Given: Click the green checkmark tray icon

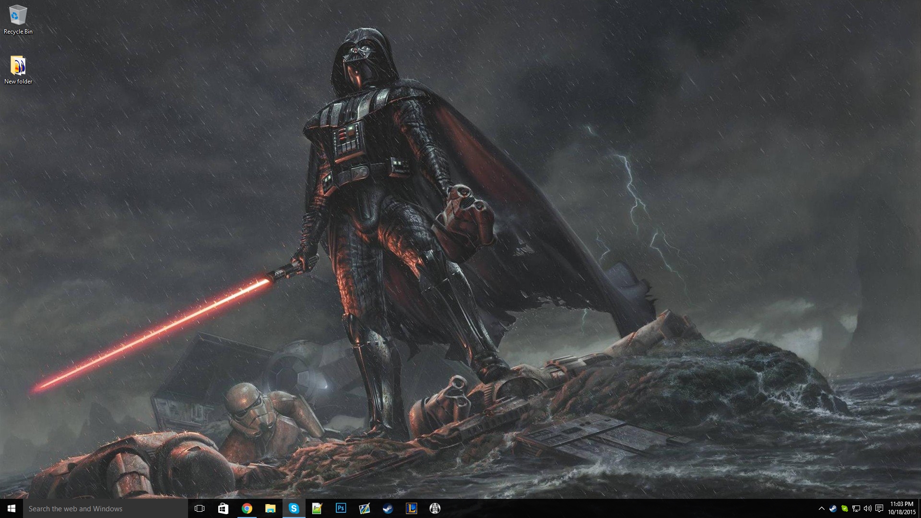Looking at the screenshot, I should (x=845, y=509).
